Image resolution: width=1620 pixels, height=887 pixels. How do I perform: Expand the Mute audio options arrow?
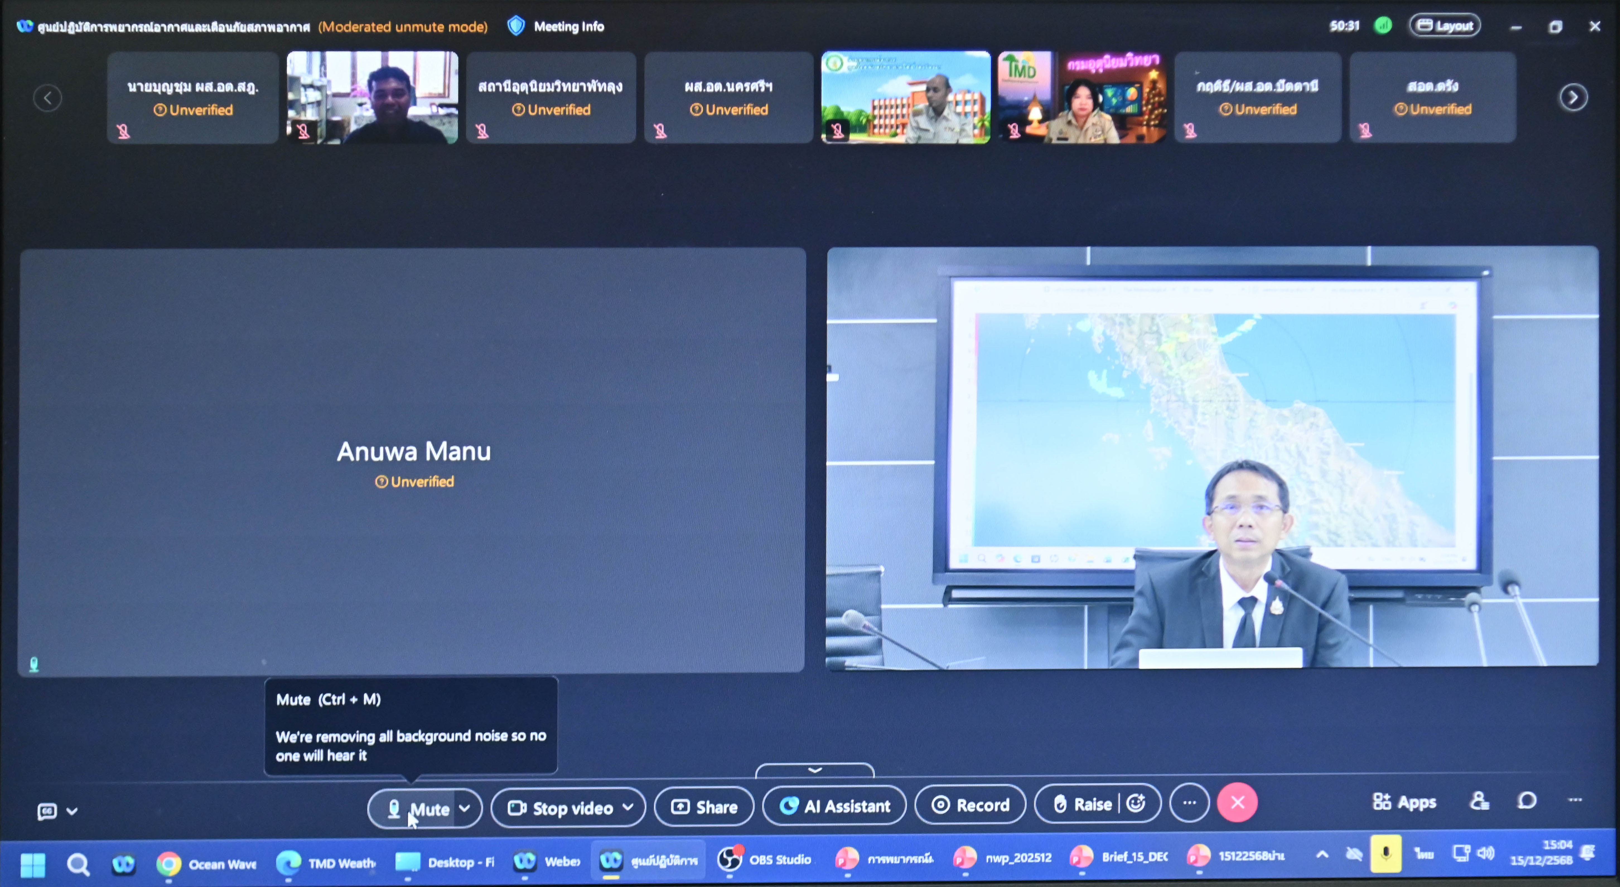click(x=465, y=808)
